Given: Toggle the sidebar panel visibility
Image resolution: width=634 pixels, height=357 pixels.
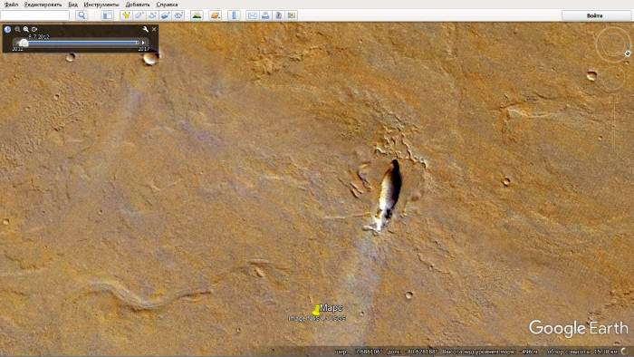Looking at the screenshot, I should (107, 15).
